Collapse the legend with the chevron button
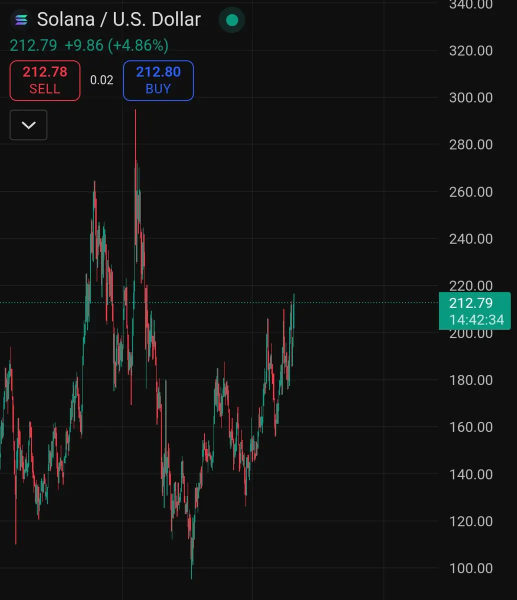 [28, 125]
